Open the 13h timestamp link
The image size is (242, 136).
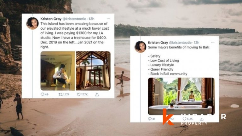click(x=91, y=19)
